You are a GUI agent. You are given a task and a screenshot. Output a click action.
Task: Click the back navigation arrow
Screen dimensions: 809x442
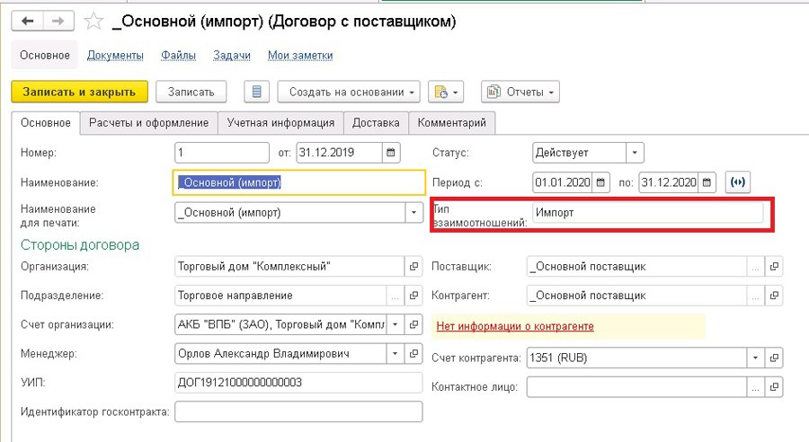click(27, 19)
